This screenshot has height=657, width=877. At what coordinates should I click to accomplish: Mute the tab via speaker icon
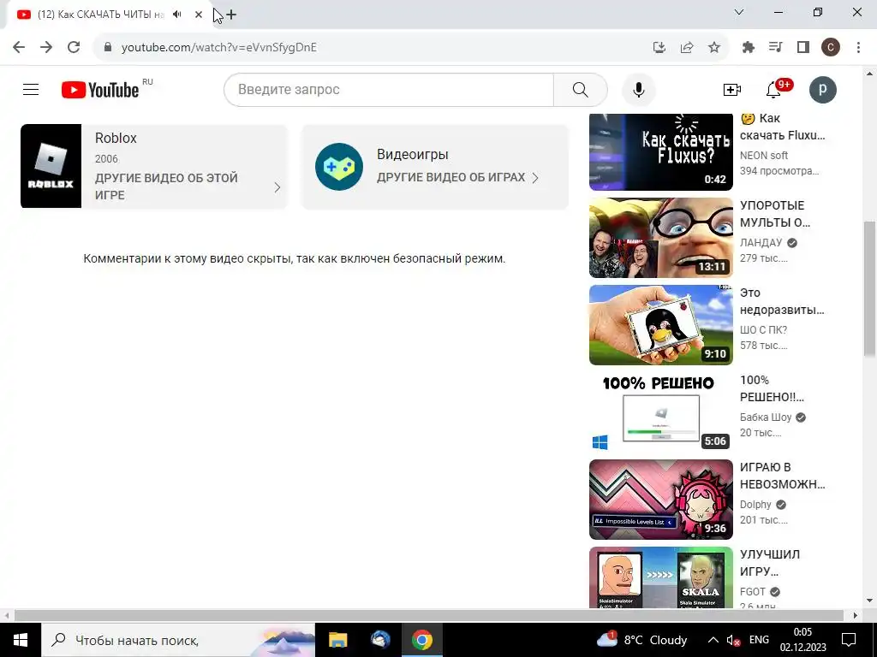coord(177,15)
